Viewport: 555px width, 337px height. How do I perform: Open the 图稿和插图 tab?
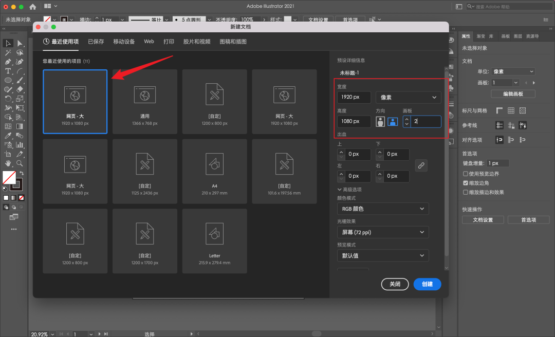pos(233,42)
